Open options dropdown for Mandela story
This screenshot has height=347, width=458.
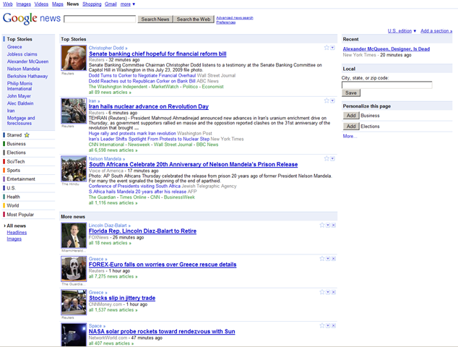[x=332, y=158]
